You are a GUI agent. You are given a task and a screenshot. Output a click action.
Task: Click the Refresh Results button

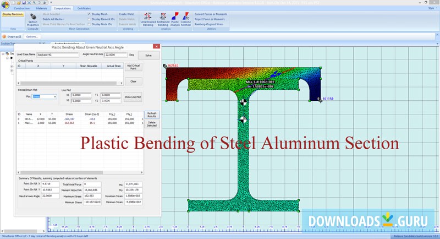pyautogui.click(x=152, y=115)
